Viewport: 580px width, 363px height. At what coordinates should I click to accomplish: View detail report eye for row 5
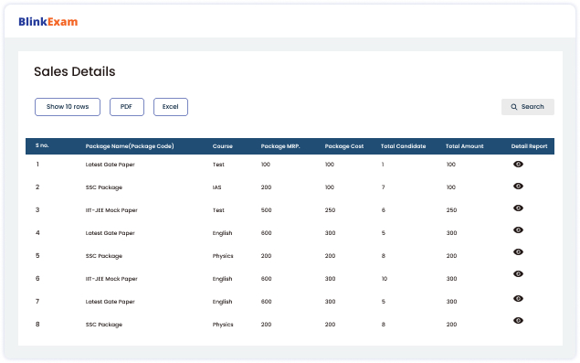click(x=518, y=251)
